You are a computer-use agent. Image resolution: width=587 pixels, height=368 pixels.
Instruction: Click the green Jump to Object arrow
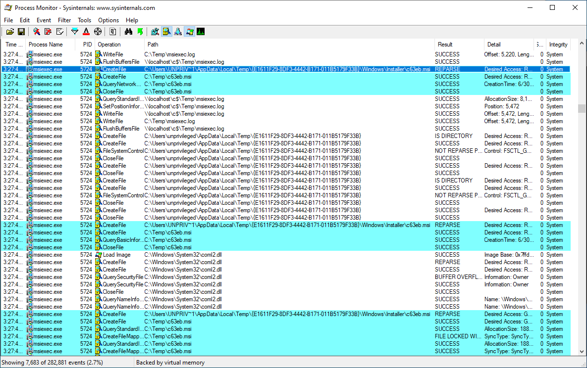[140, 32]
